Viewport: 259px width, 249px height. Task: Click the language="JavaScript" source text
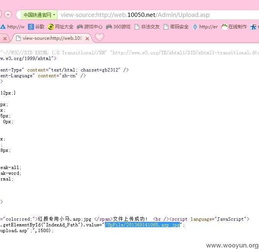(218, 219)
